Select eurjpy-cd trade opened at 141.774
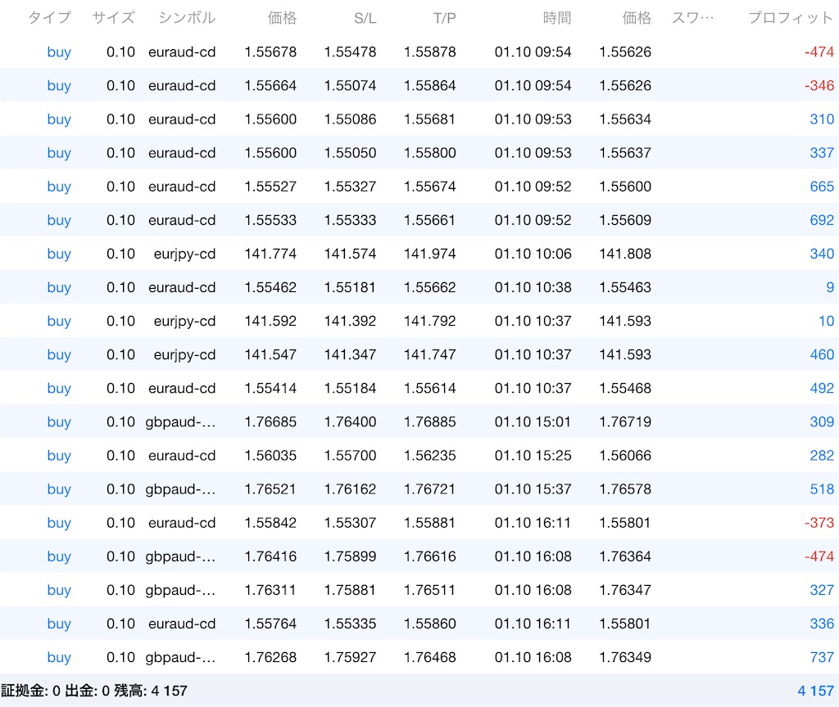 tap(419, 254)
